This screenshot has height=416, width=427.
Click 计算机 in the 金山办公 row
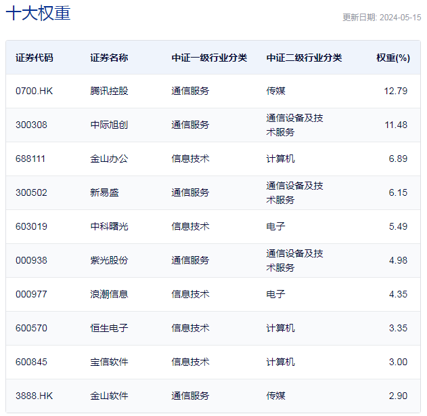click(x=280, y=159)
